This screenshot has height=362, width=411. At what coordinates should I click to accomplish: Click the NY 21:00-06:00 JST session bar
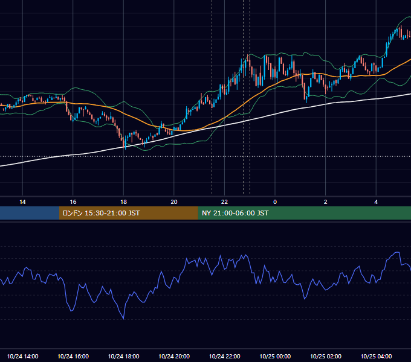(304, 213)
